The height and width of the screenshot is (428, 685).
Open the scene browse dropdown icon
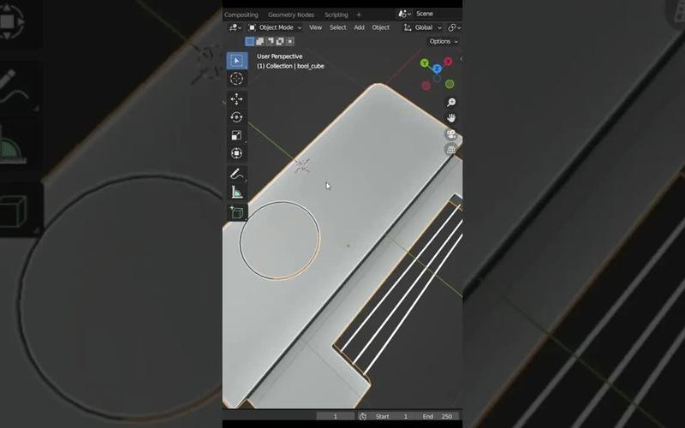click(x=404, y=14)
